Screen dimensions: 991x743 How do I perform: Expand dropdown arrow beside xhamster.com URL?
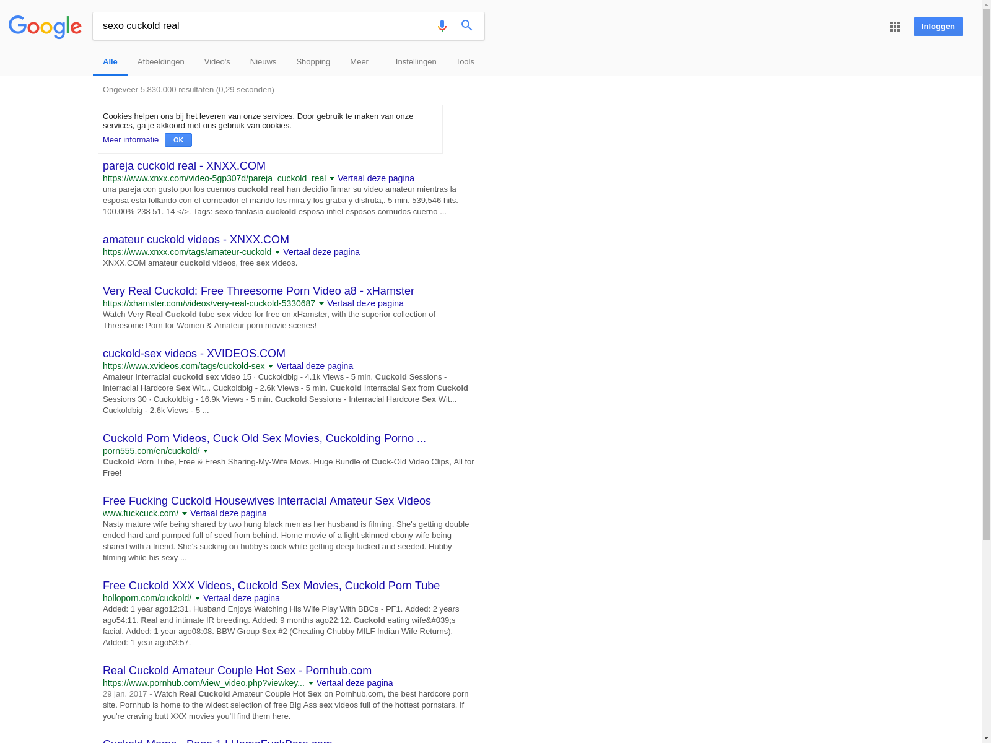[321, 304]
